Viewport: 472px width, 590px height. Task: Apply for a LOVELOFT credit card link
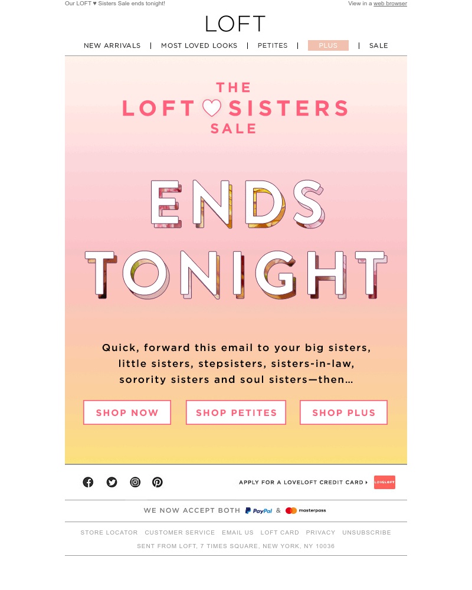click(x=303, y=482)
